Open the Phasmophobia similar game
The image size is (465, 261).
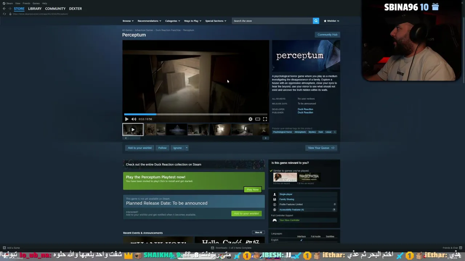click(309, 177)
